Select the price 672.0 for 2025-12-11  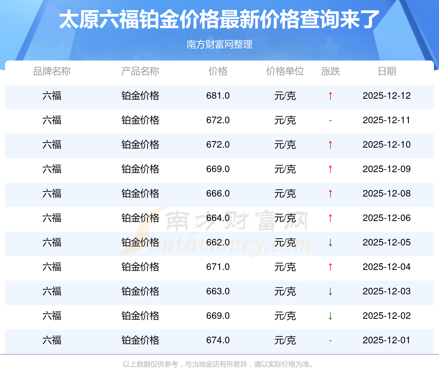(218, 120)
